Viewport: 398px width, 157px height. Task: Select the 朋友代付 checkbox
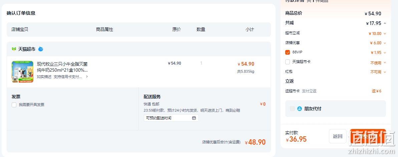tap(292, 109)
